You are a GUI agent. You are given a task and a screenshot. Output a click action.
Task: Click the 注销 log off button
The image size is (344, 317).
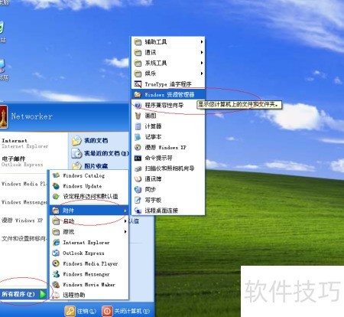click(x=80, y=311)
